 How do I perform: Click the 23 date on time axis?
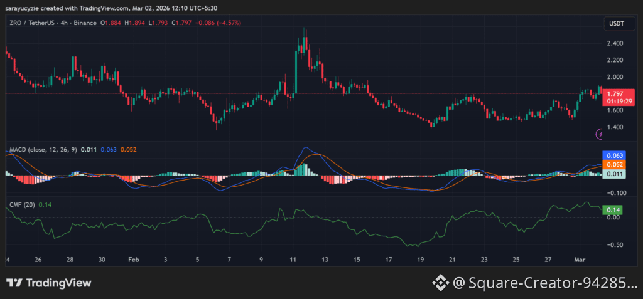484,260
